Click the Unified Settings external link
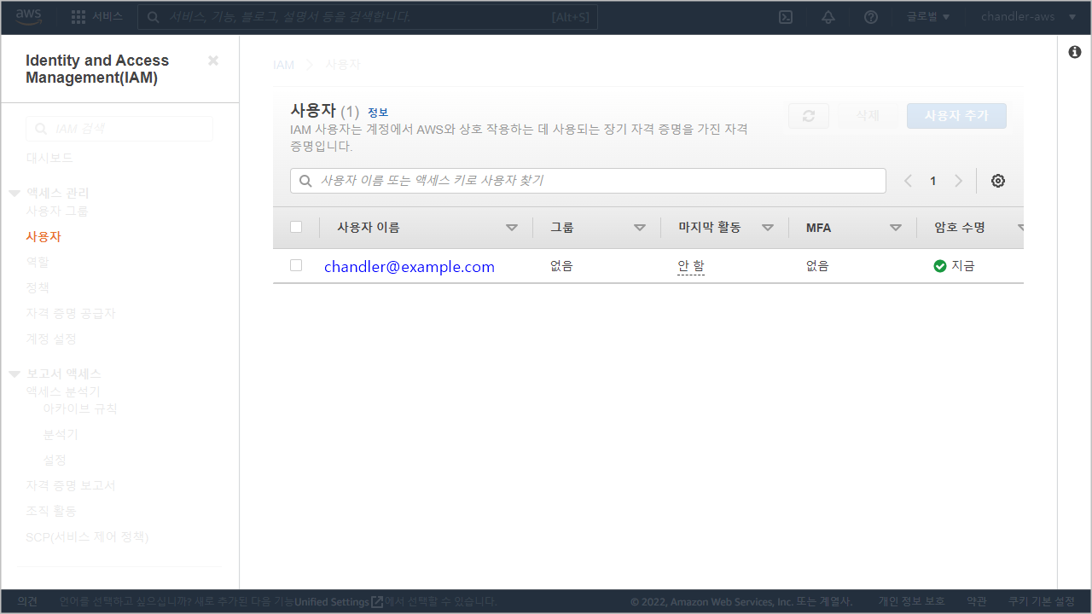The image size is (1092, 614). click(339, 602)
